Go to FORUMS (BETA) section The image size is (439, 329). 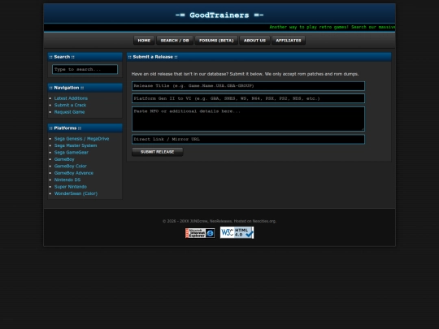pyautogui.click(x=216, y=41)
